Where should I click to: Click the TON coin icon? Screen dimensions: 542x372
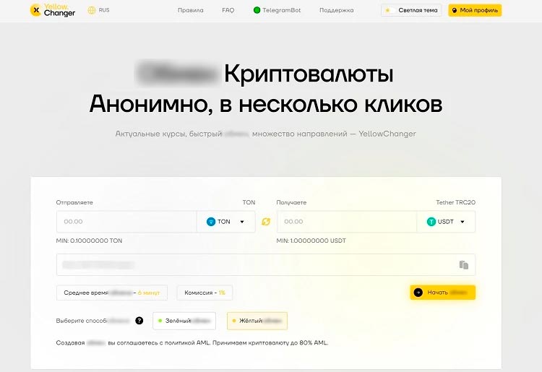(211, 222)
